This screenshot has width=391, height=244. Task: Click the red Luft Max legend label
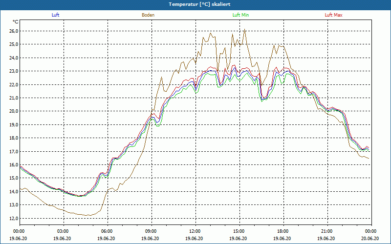(333, 15)
